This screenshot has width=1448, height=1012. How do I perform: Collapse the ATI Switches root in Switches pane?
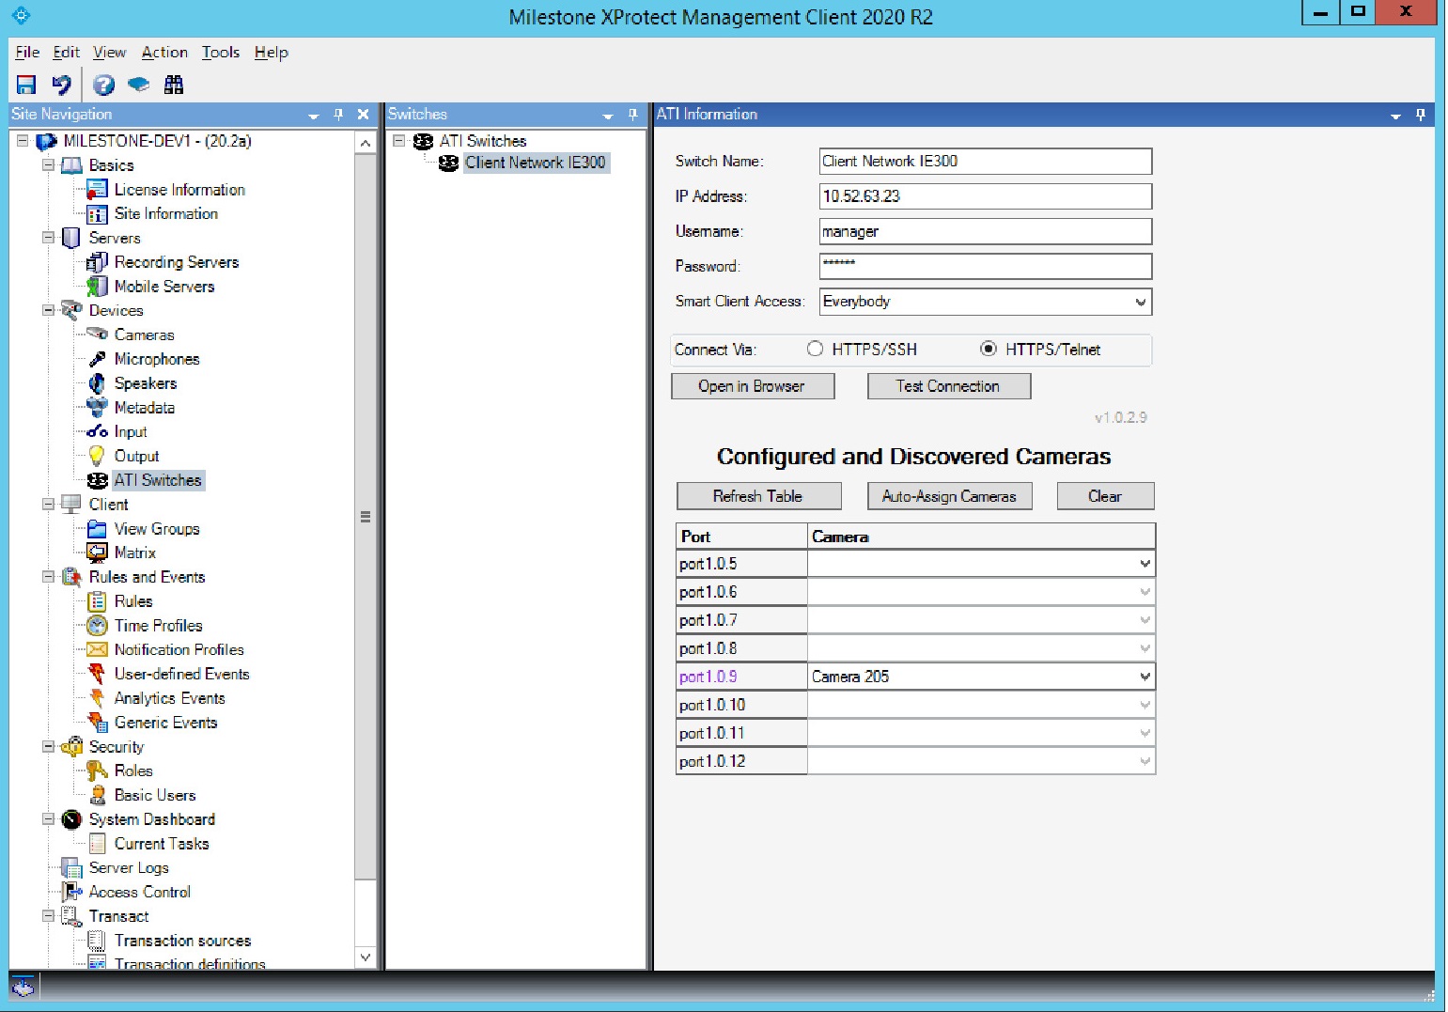(398, 141)
